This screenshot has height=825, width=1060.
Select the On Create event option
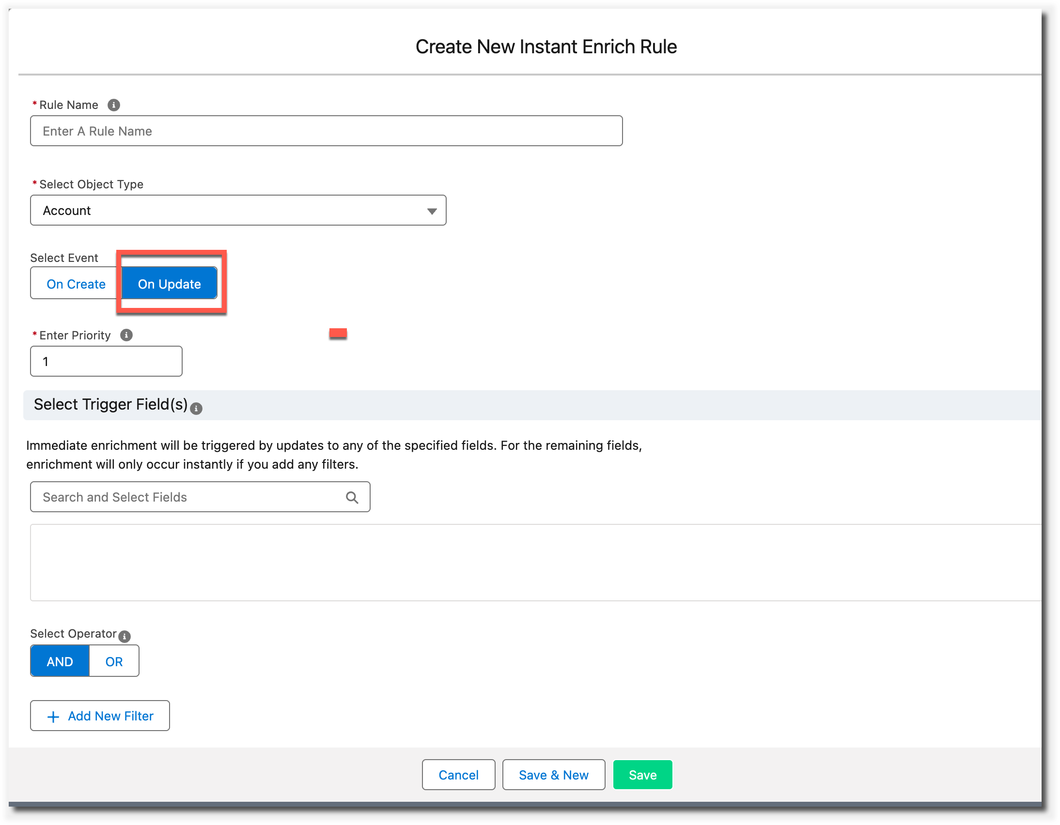(76, 284)
